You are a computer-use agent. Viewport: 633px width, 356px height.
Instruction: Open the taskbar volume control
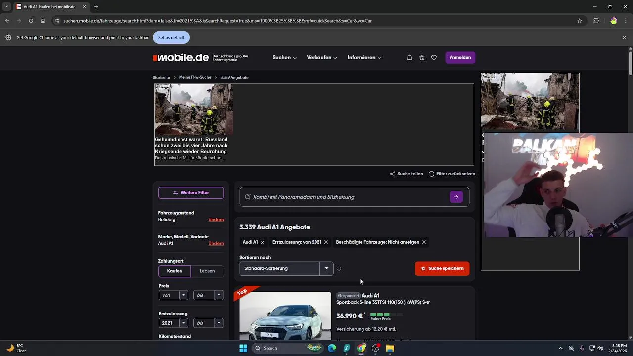(x=600, y=348)
